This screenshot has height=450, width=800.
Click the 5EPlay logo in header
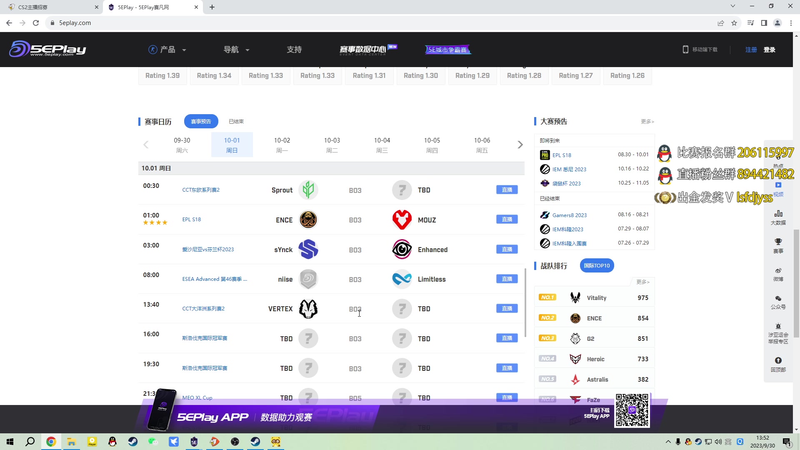47,49
